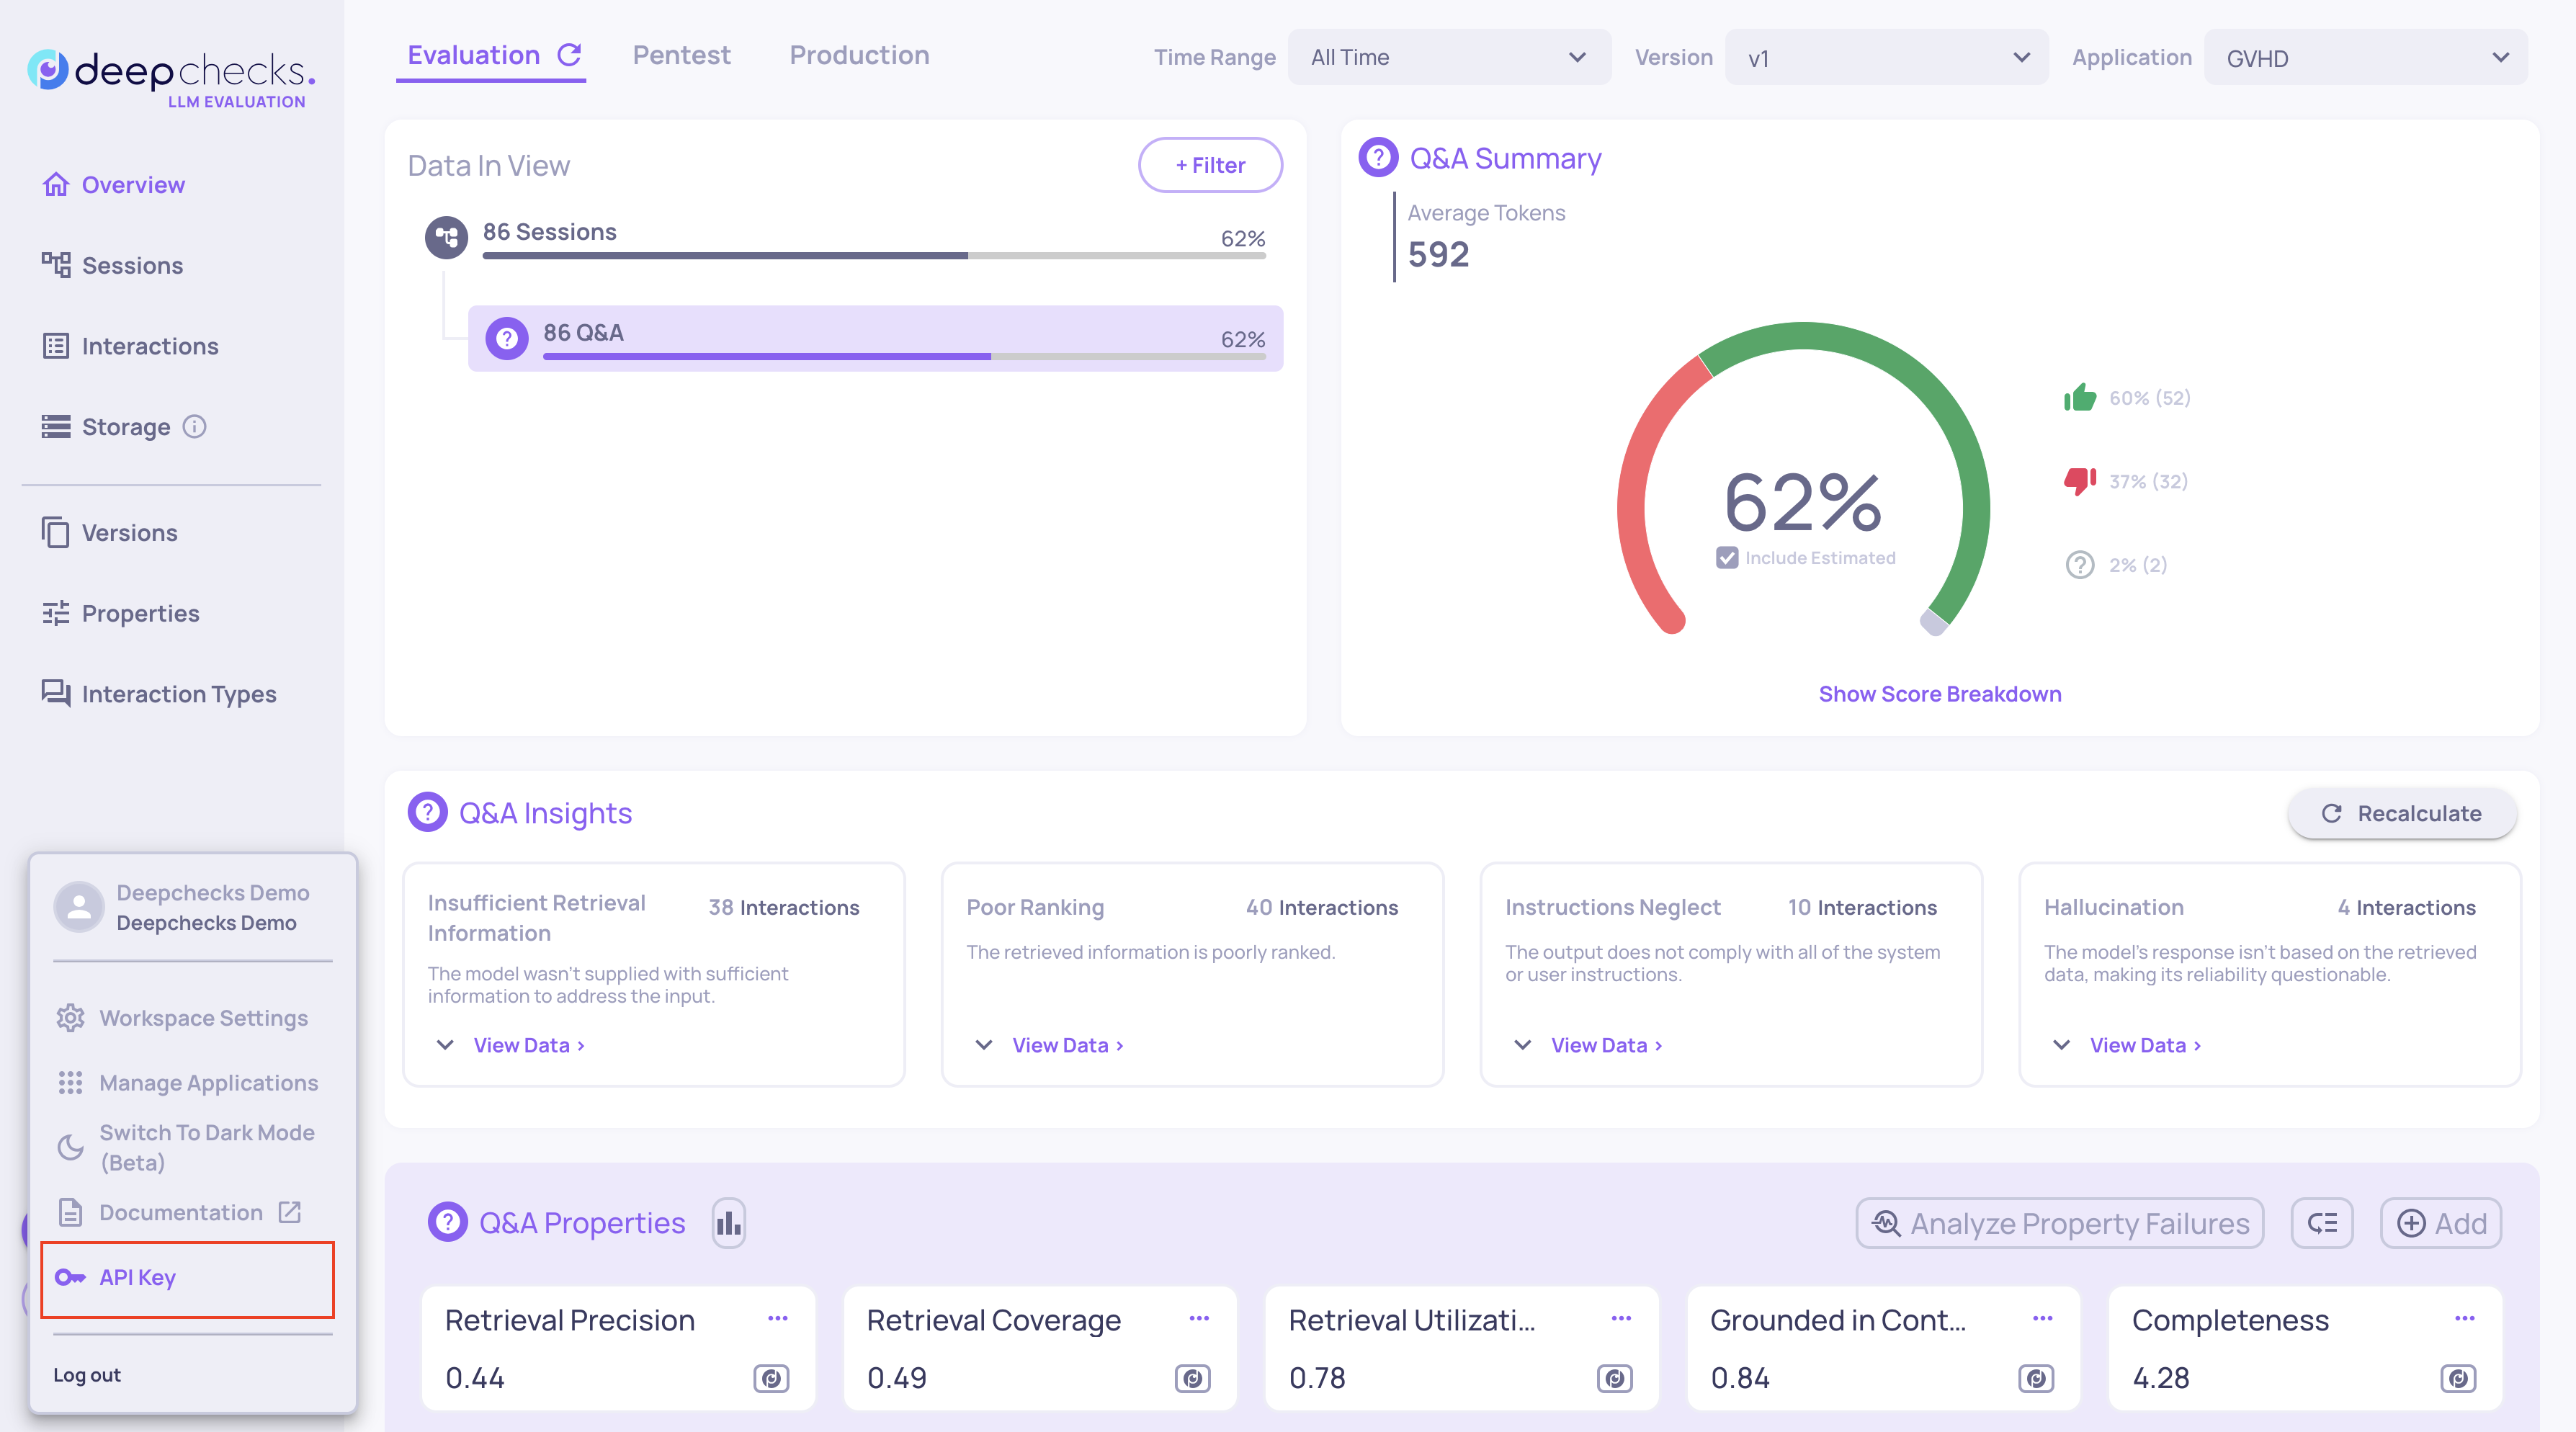Screen dimensions: 2576x1432
Task: Open the Q&A Properties bar chart icon
Action: coord(728,1223)
